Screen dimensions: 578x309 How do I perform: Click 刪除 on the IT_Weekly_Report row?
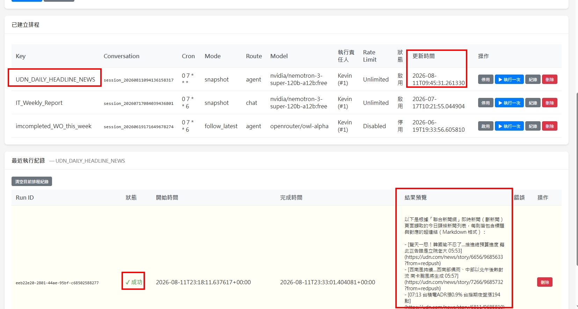pyautogui.click(x=550, y=103)
